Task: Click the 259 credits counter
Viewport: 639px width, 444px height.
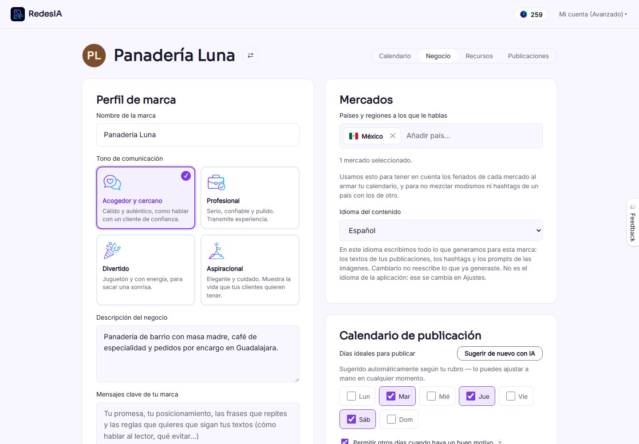Action: tap(531, 14)
